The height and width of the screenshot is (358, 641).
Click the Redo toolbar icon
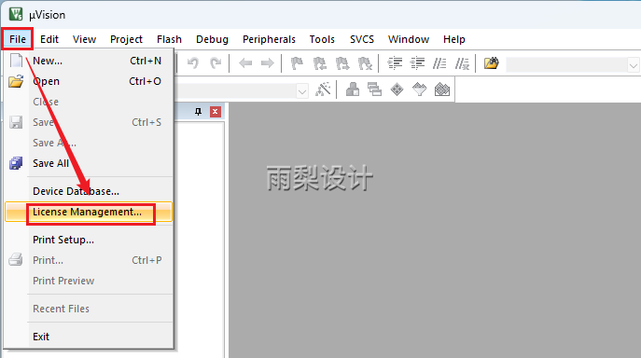[216, 63]
